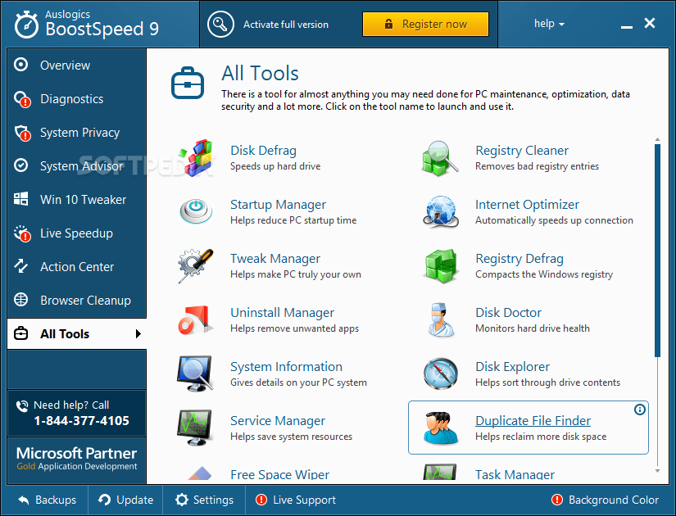Click the tools list vertical scrollbar thumb
The width and height of the screenshot is (676, 516).
coord(657,251)
